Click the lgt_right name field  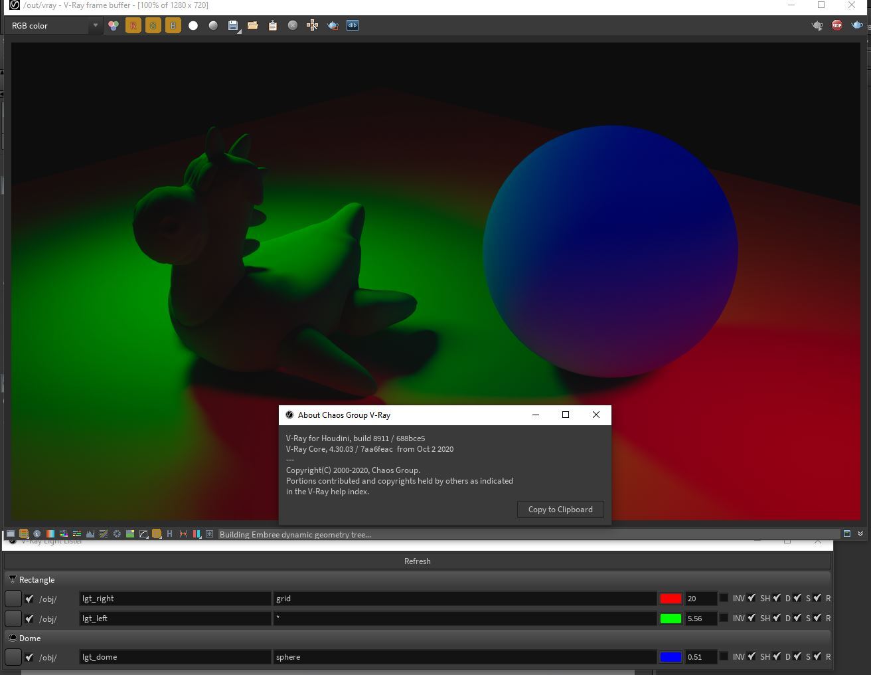(x=175, y=599)
